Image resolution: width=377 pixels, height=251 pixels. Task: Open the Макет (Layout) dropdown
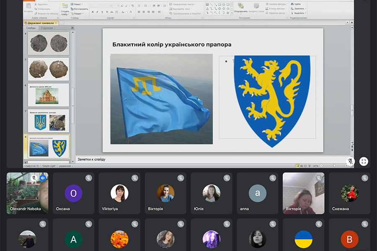(x=78, y=4)
